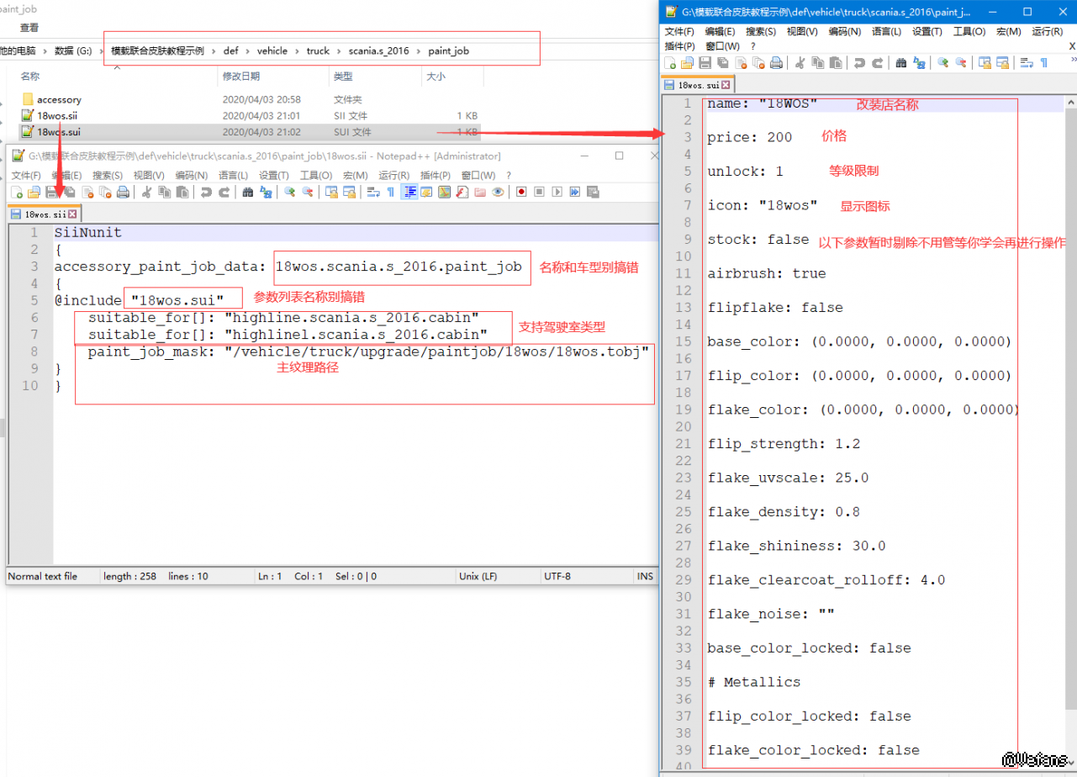Open 设置(T) menu in 18wos.sui window
Image resolution: width=1077 pixels, height=777 pixels.
[927, 31]
